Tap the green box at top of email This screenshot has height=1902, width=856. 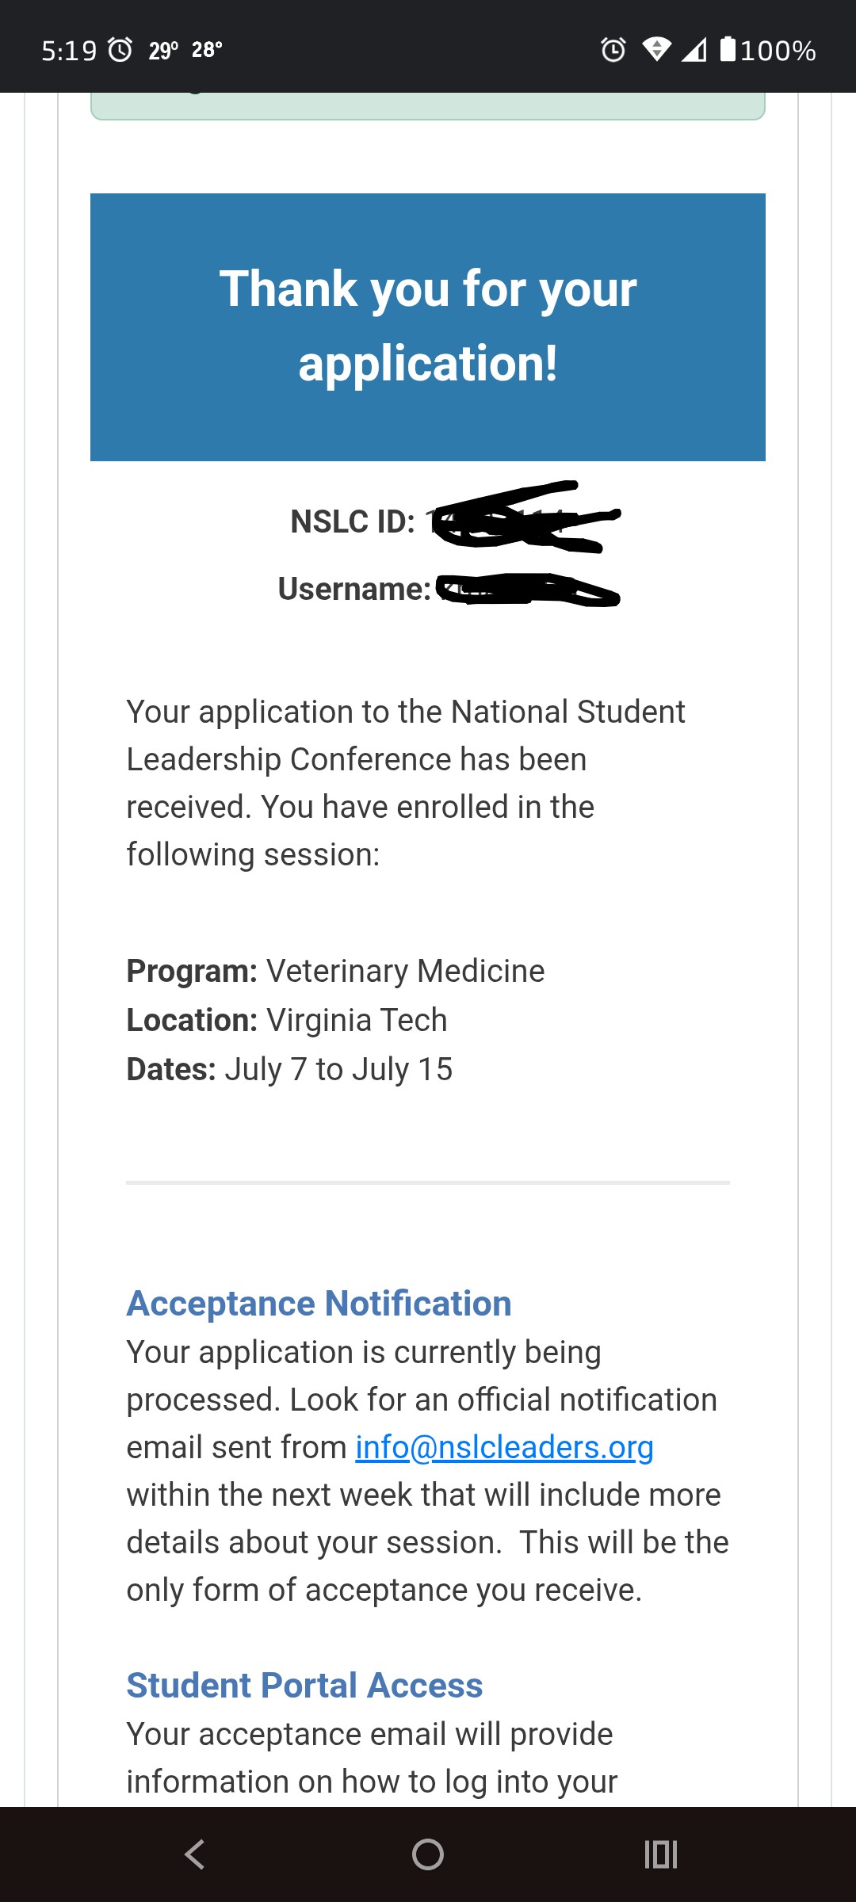coord(428,106)
